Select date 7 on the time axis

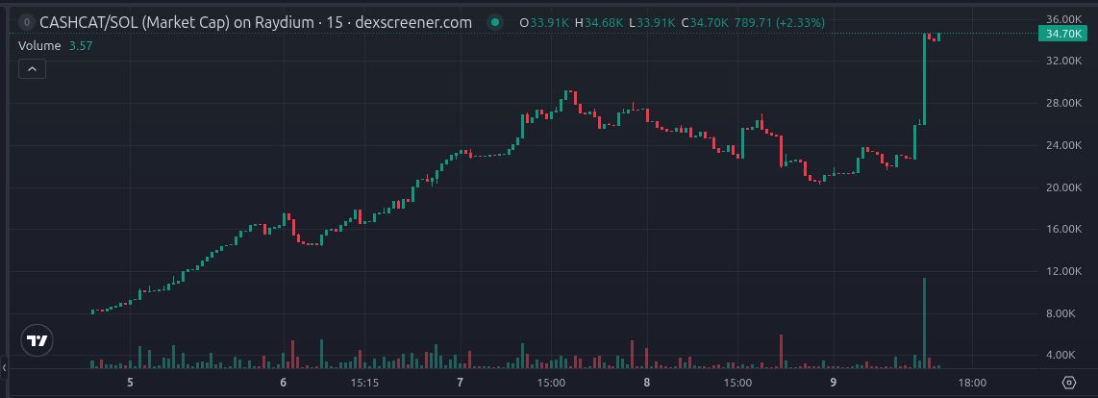coord(461,383)
